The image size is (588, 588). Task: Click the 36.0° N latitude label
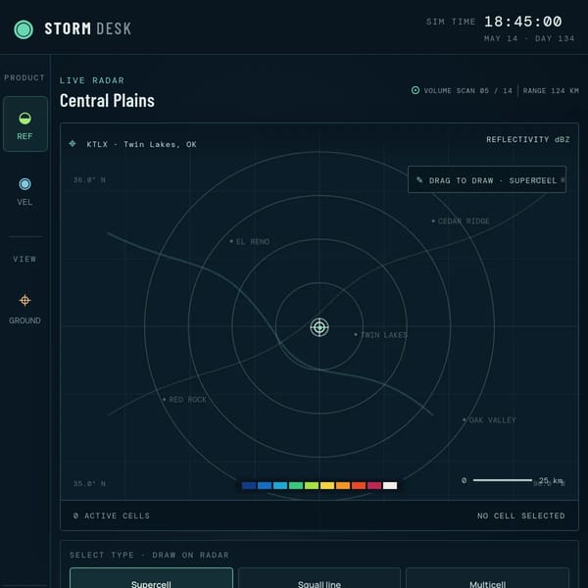click(x=89, y=180)
